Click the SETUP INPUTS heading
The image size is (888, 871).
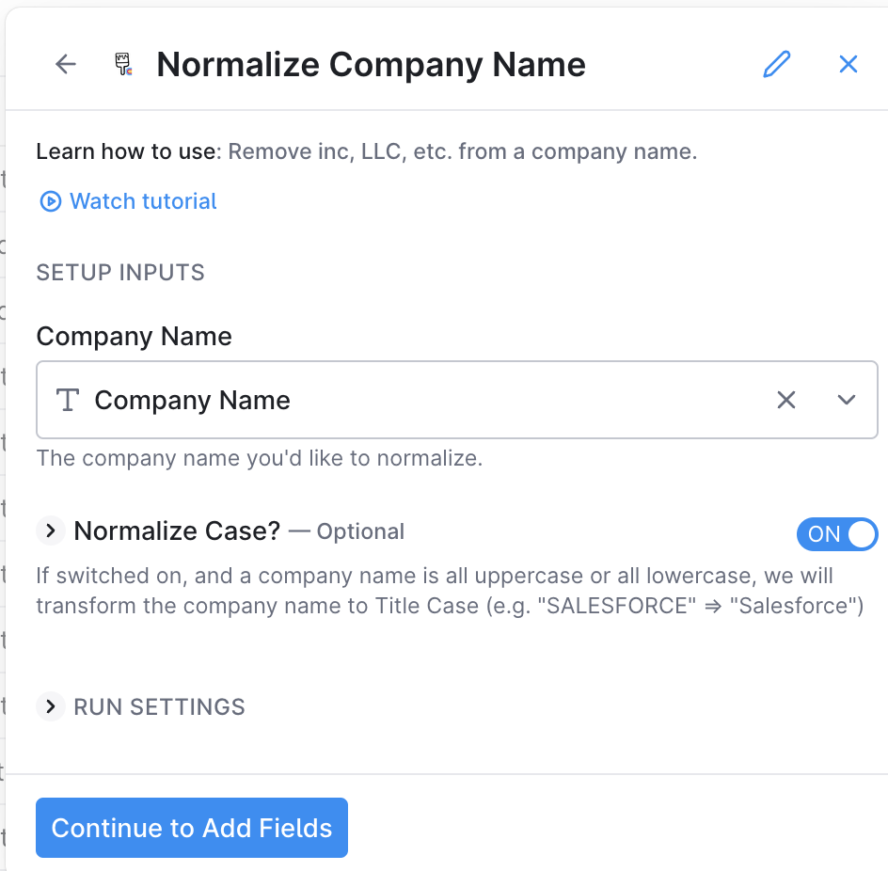(x=120, y=273)
